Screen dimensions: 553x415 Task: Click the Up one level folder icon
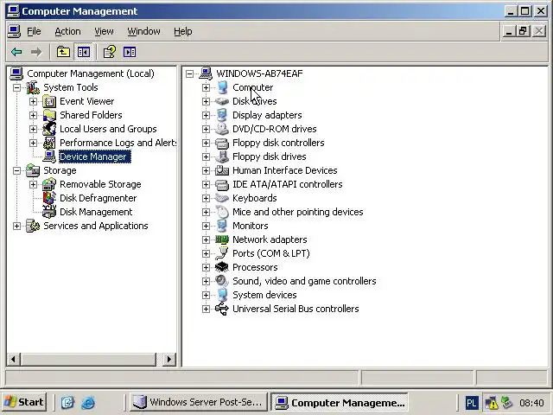[63, 52]
